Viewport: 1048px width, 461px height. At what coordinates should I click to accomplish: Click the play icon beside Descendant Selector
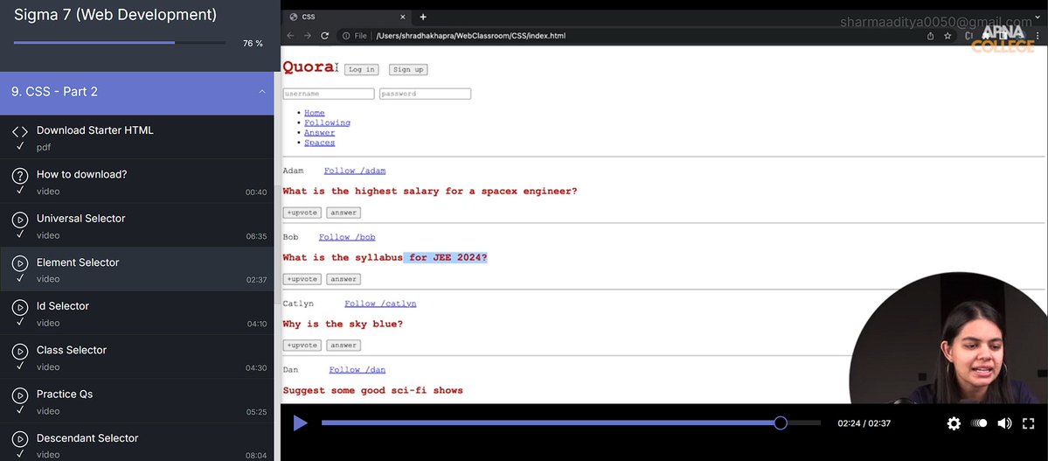20,440
